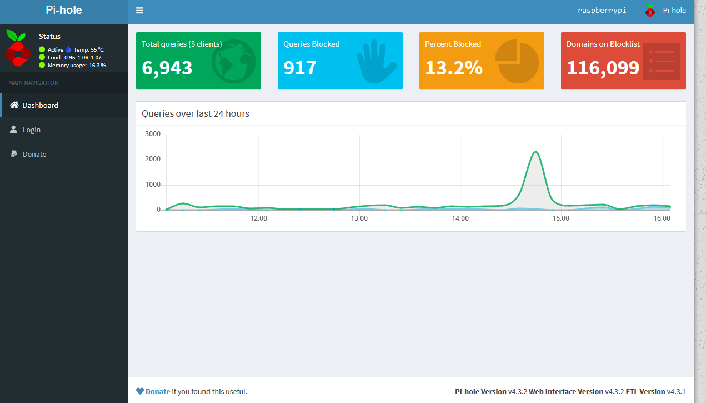706x403 pixels.
Task: Open the Dashboard navigation item
Action: (41, 105)
